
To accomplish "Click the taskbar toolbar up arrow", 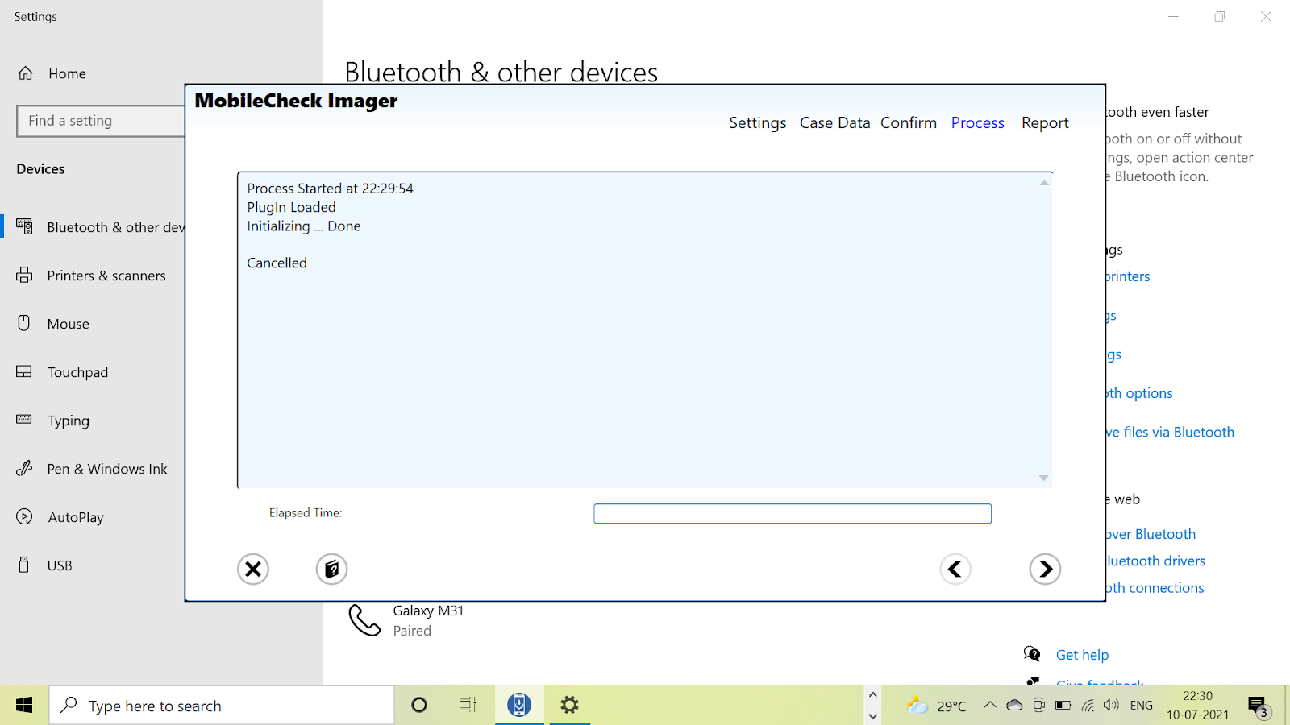I will 872,694.
